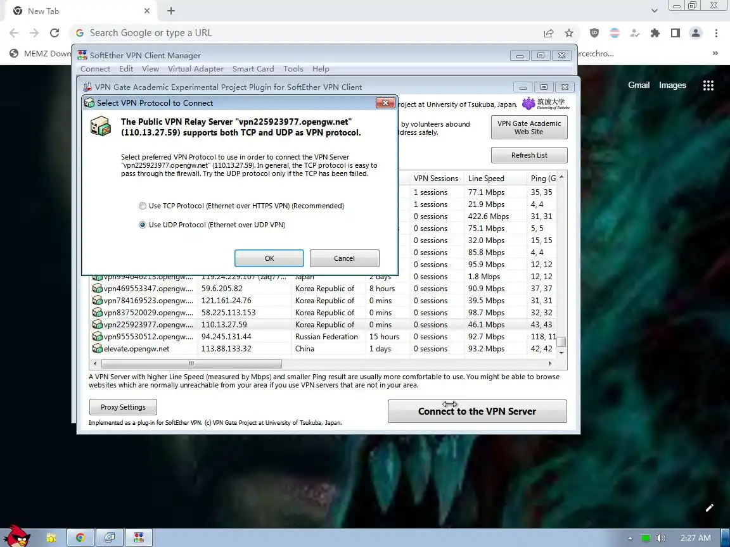Refresh the VPN server list
The width and height of the screenshot is (730, 547).
(529, 155)
